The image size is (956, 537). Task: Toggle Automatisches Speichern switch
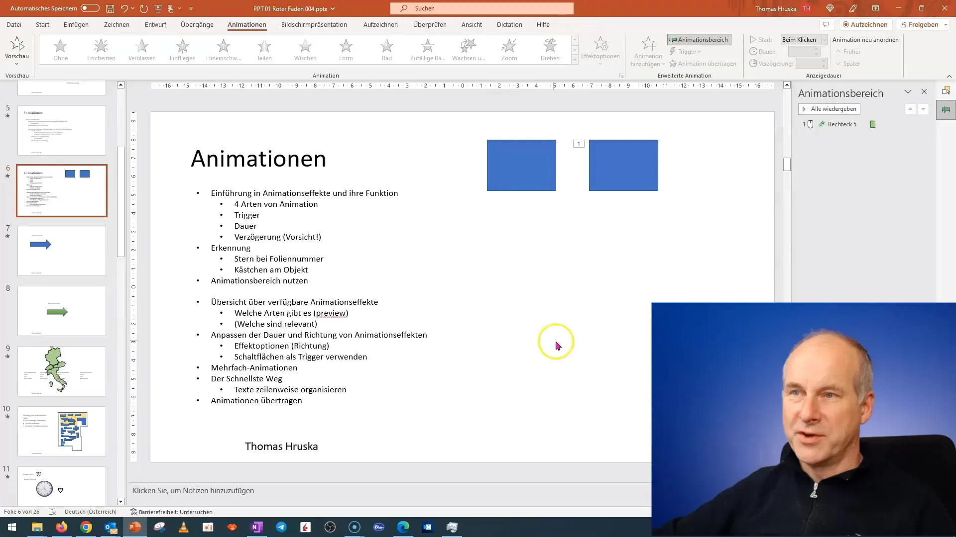tap(89, 8)
